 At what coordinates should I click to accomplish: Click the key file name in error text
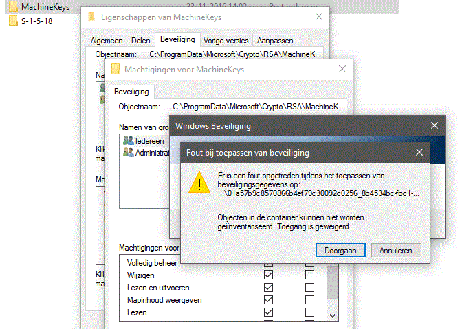(318, 193)
